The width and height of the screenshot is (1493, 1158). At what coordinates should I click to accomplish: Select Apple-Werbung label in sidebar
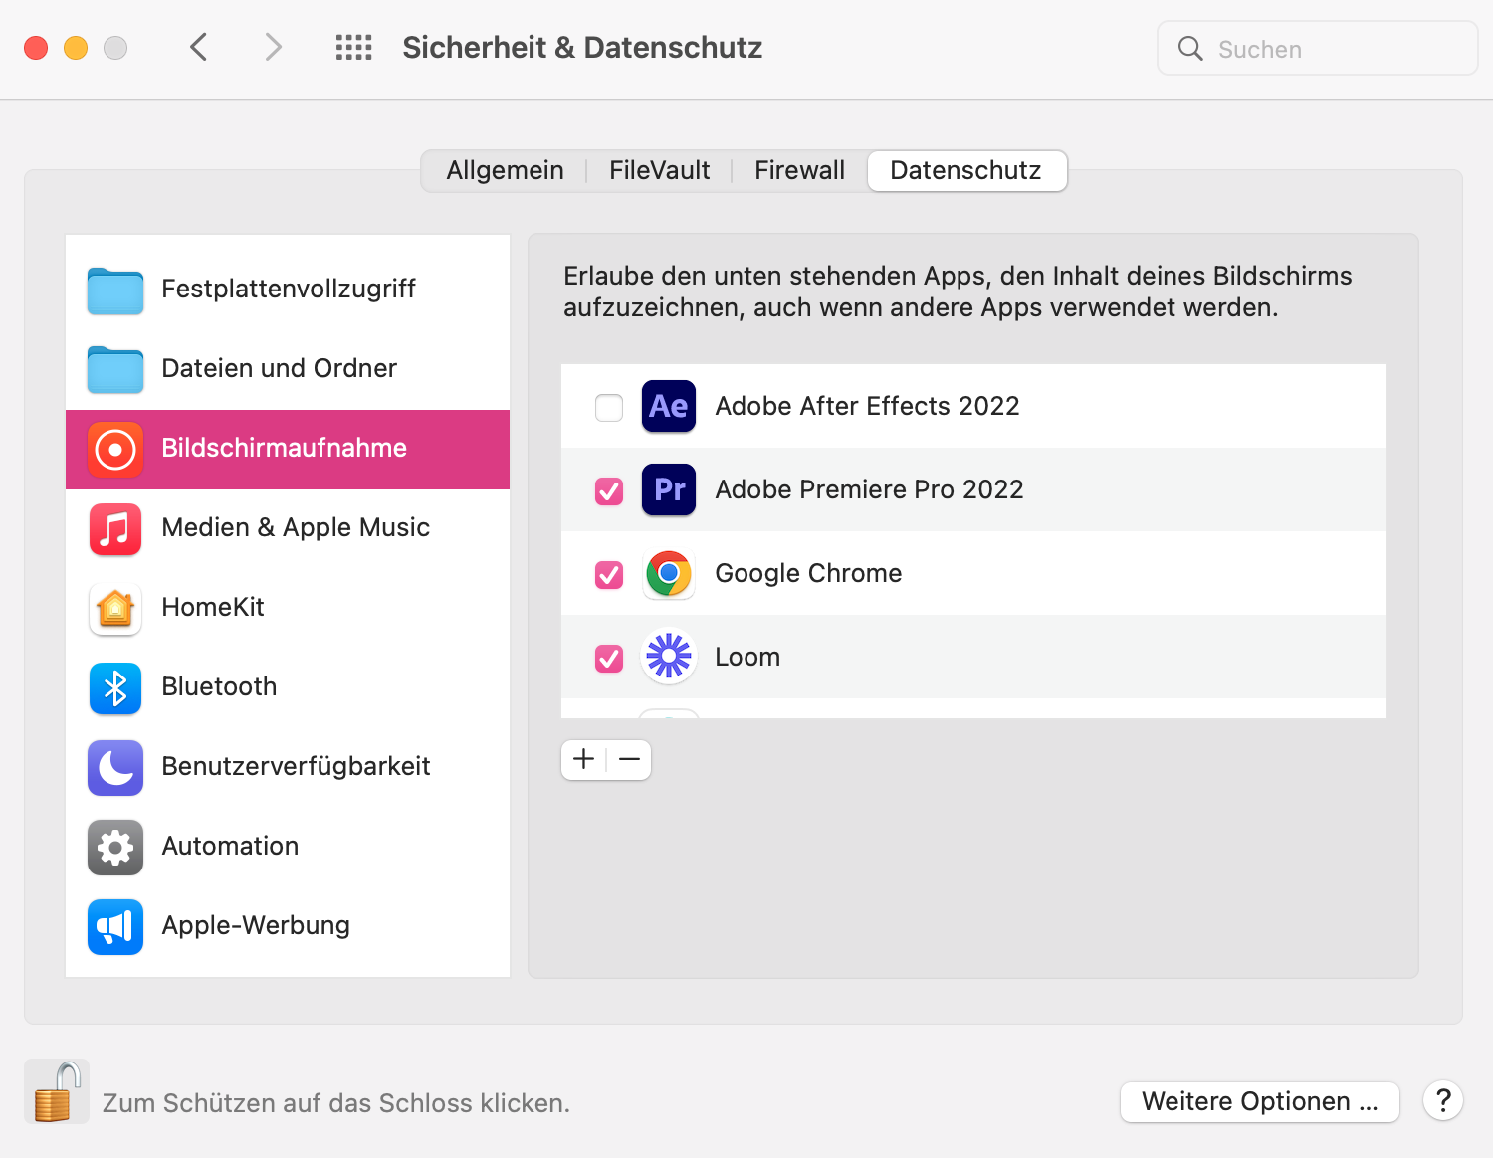(256, 925)
